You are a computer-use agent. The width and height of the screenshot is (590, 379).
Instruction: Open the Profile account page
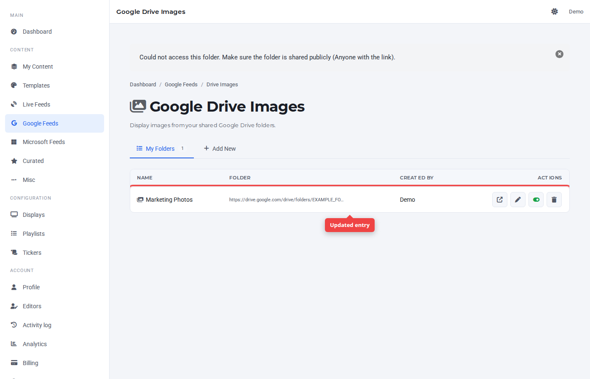(54, 287)
